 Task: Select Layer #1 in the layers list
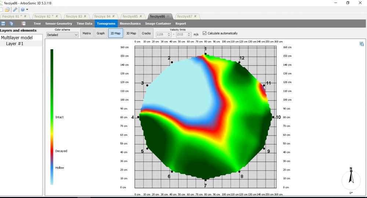(x=15, y=44)
